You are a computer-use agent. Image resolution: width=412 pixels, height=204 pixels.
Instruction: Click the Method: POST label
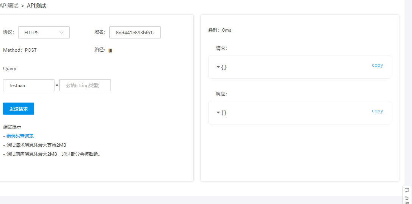20,50
